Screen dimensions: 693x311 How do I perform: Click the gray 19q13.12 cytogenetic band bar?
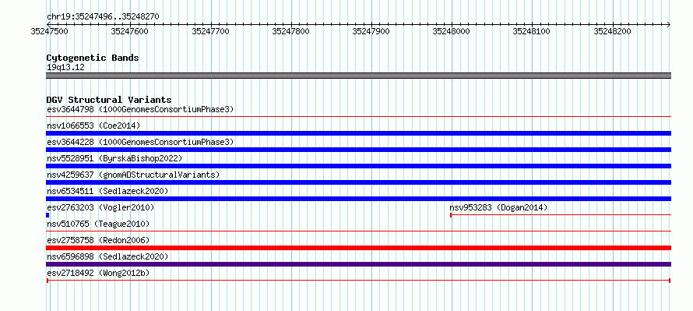click(358, 76)
